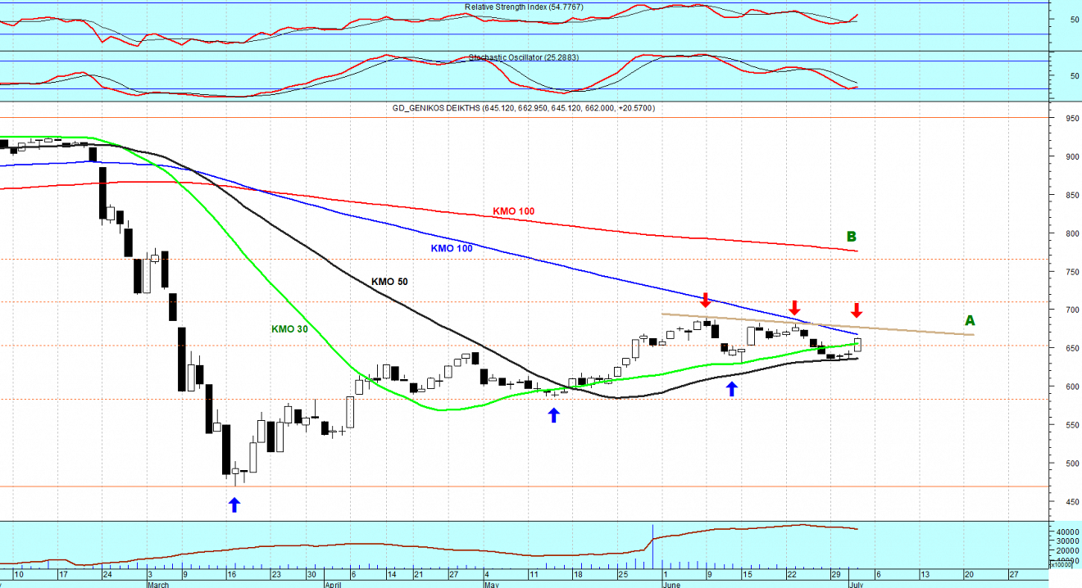
Task: Click the June label on date axis
Action: [x=671, y=585]
